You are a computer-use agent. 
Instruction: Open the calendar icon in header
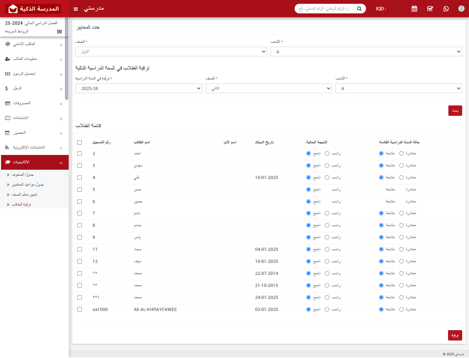coord(414,9)
